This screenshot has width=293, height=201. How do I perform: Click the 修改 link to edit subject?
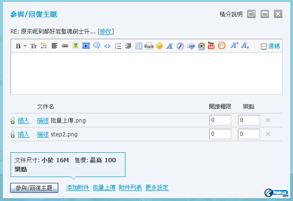106,32
